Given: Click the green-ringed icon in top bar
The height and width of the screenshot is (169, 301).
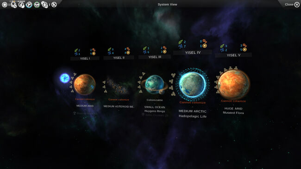Looking at the screenshot, I should pyautogui.click(x=37, y=5).
